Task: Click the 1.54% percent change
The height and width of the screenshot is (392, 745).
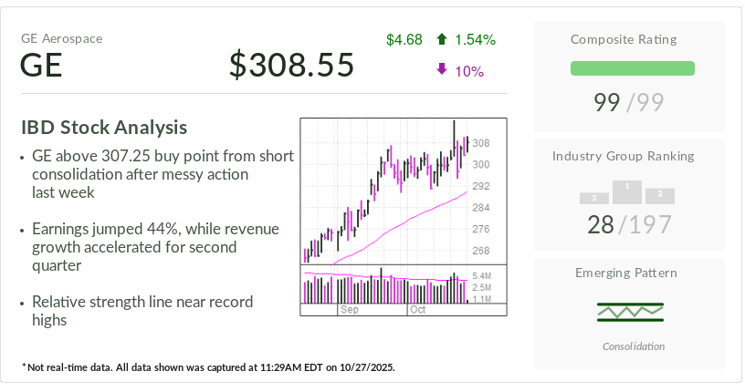Action: pos(475,39)
